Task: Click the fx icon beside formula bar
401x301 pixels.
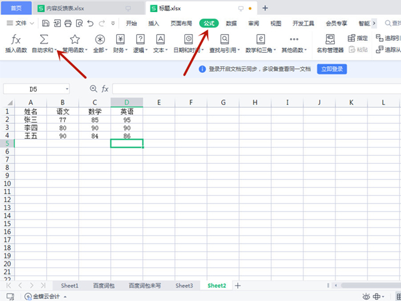Action: coord(105,89)
